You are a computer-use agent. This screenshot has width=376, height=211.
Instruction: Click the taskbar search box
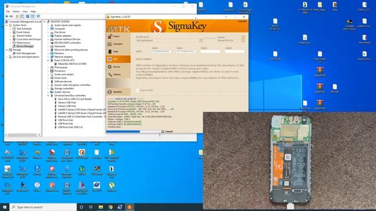[x=43, y=207]
